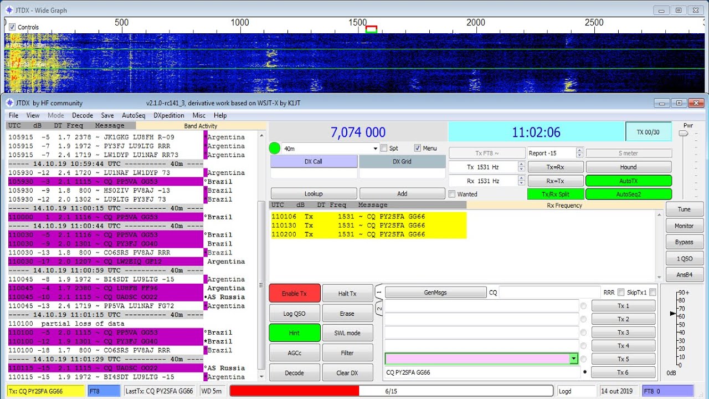This screenshot has width=709, height=399.
Task: Toggle the green AutoSeq2 button
Action: coord(629,194)
